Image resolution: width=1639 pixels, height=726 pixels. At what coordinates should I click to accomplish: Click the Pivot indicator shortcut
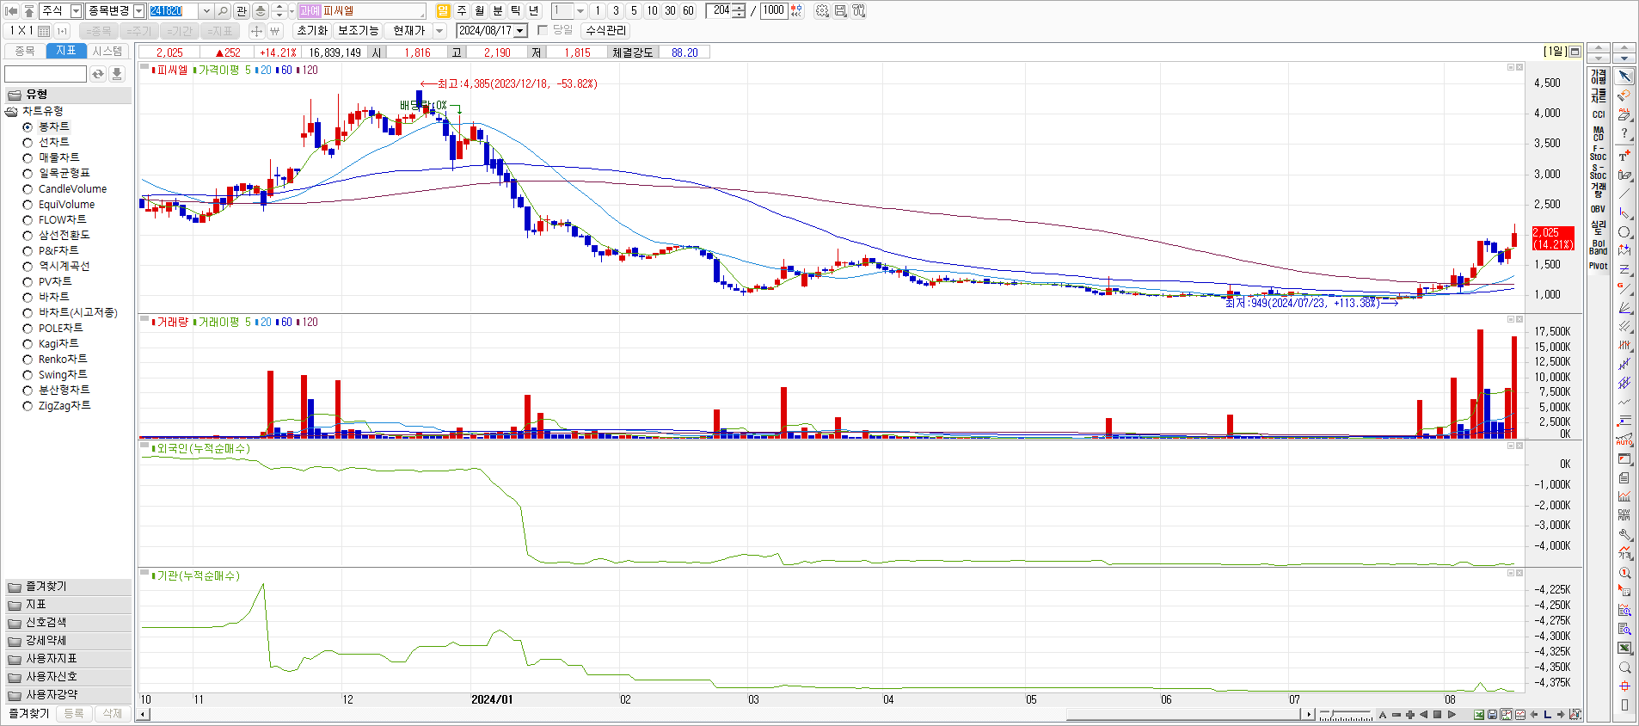click(1599, 266)
